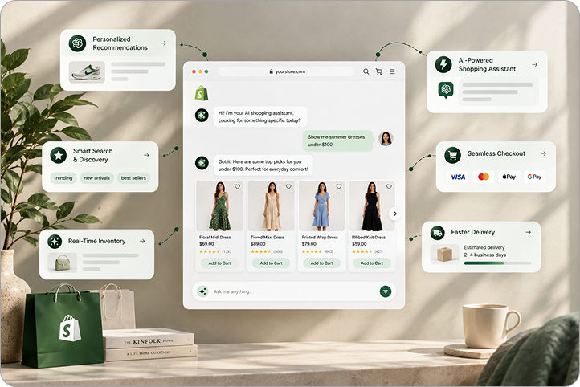Click the star icon on Smart Search card
Viewport: 580px width, 387px height.
tap(59, 155)
